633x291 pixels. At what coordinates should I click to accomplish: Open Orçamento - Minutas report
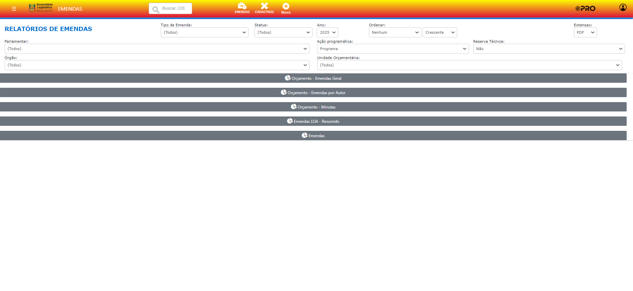click(x=313, y=107)
